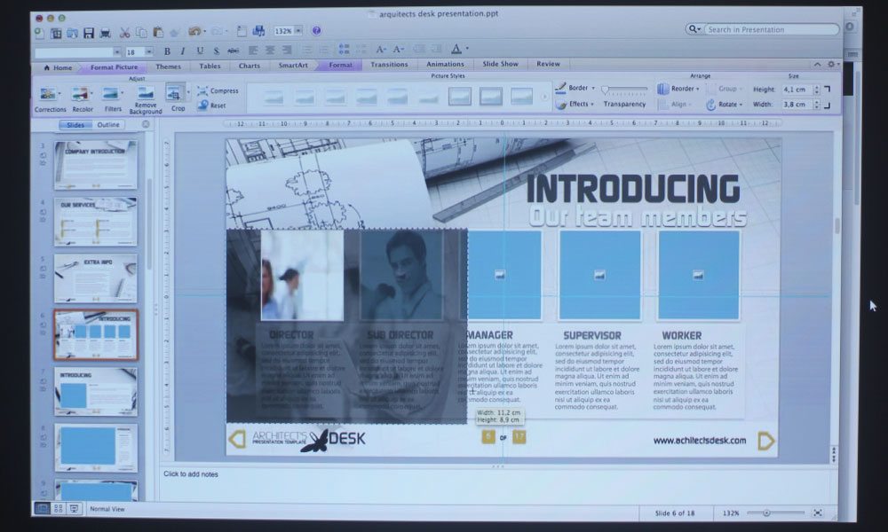Click the previous slide arrow on slide
Screen dimensions: 888x532
tap(237, 439)
